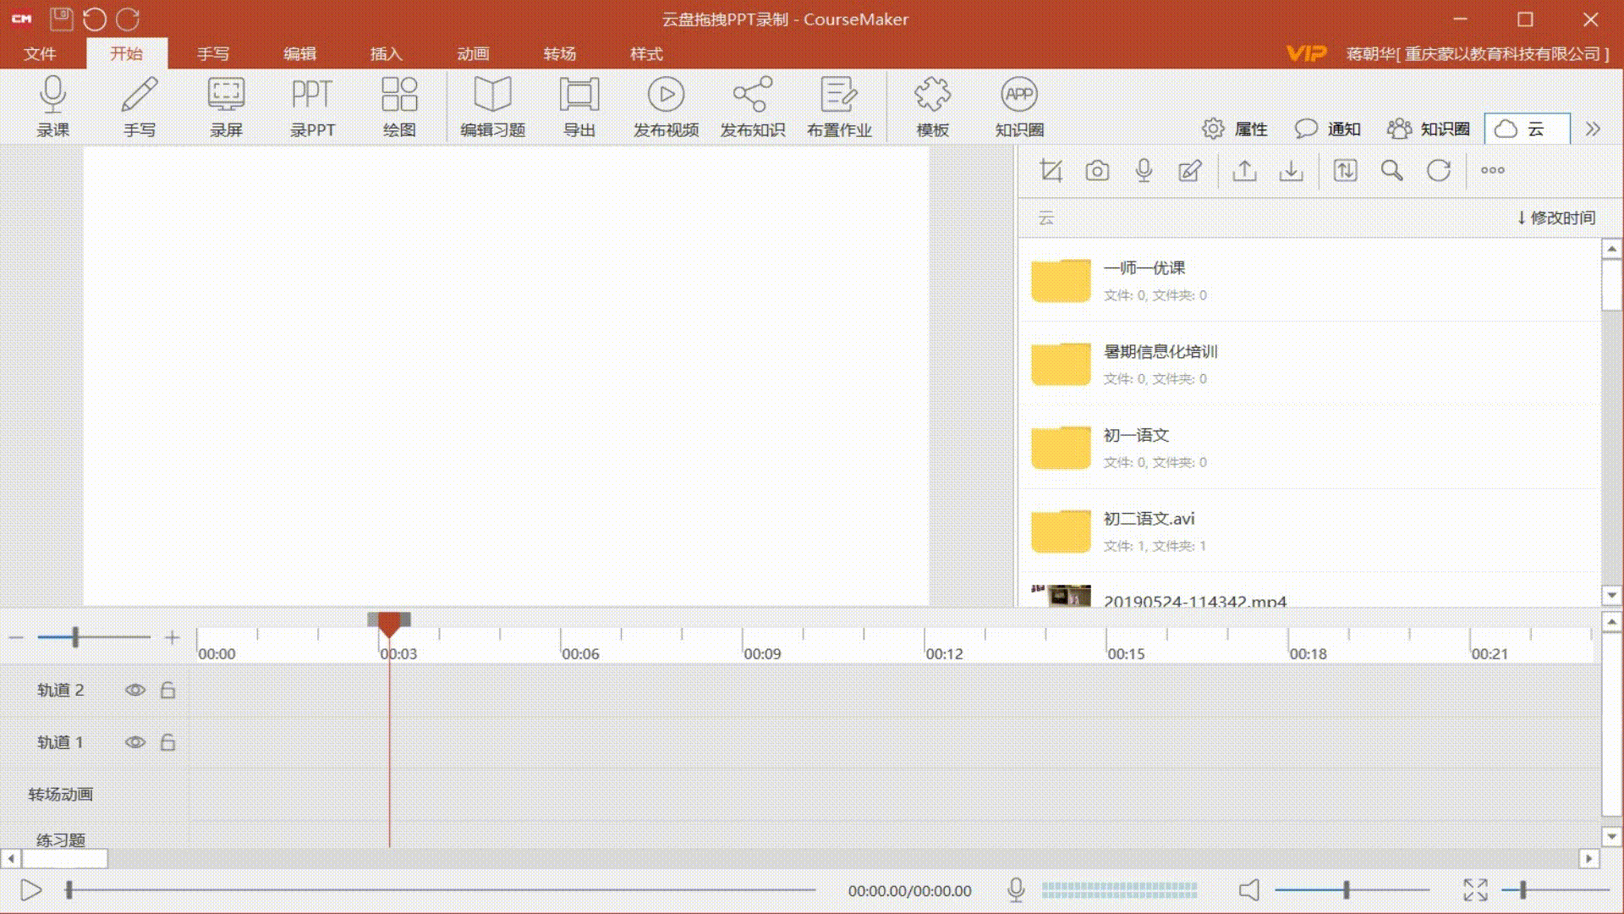Select the 录屏 screen record tool
1624x914 pixels.
226,96
